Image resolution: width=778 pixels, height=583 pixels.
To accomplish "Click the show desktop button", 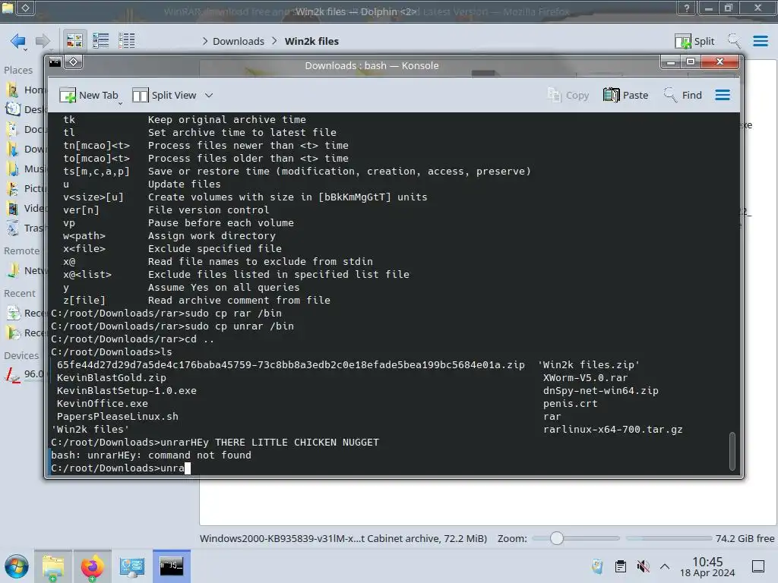I will click(x=758, y=566).
